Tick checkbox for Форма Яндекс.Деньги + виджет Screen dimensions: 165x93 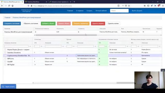pyautogui.click(x=5, y=49)
